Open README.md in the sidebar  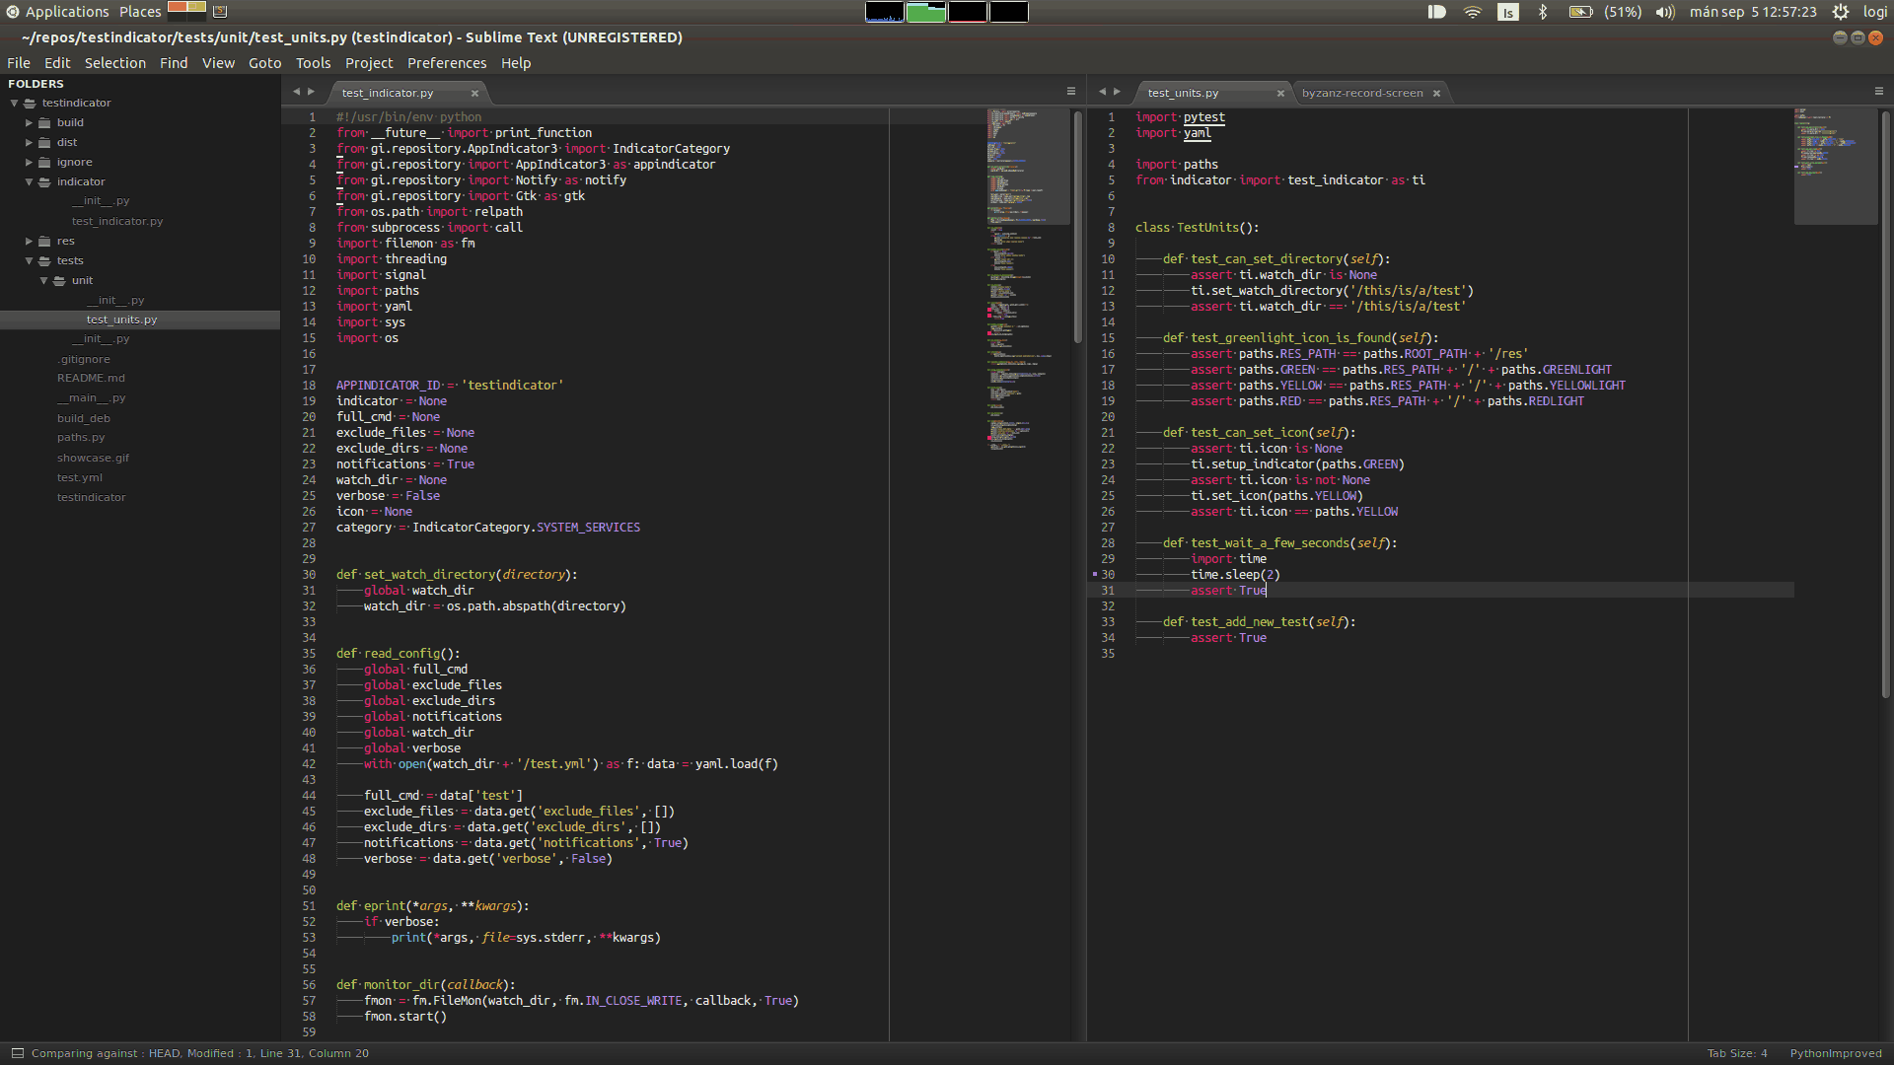point(91,379)
